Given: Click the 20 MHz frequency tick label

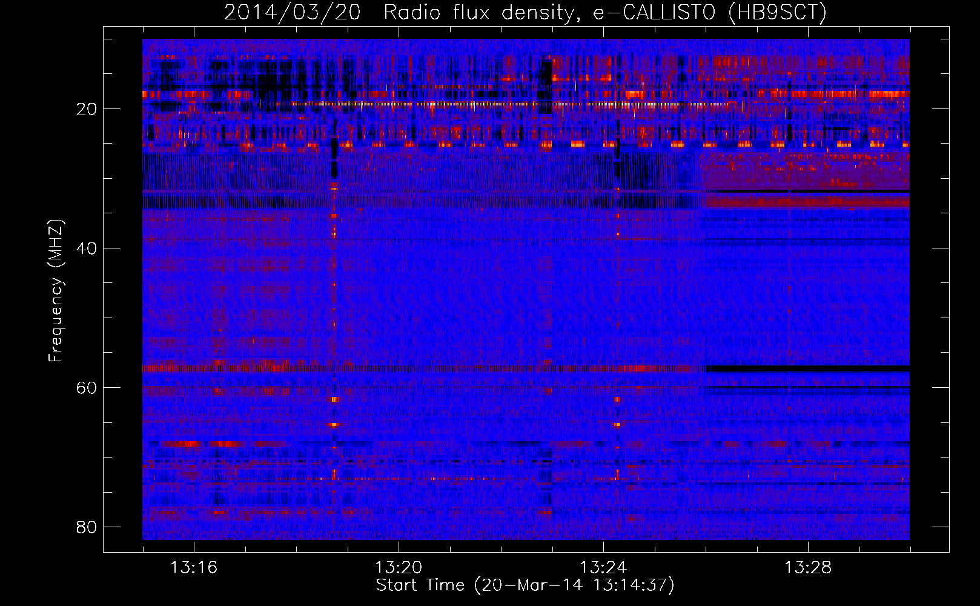Looking at the screenshot, I should click(87, 109).
